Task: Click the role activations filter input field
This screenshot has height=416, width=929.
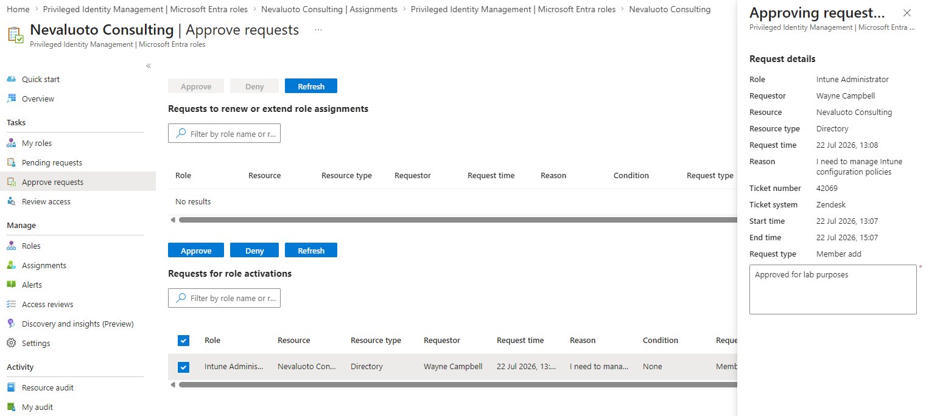Action: (x=224, y=298)
